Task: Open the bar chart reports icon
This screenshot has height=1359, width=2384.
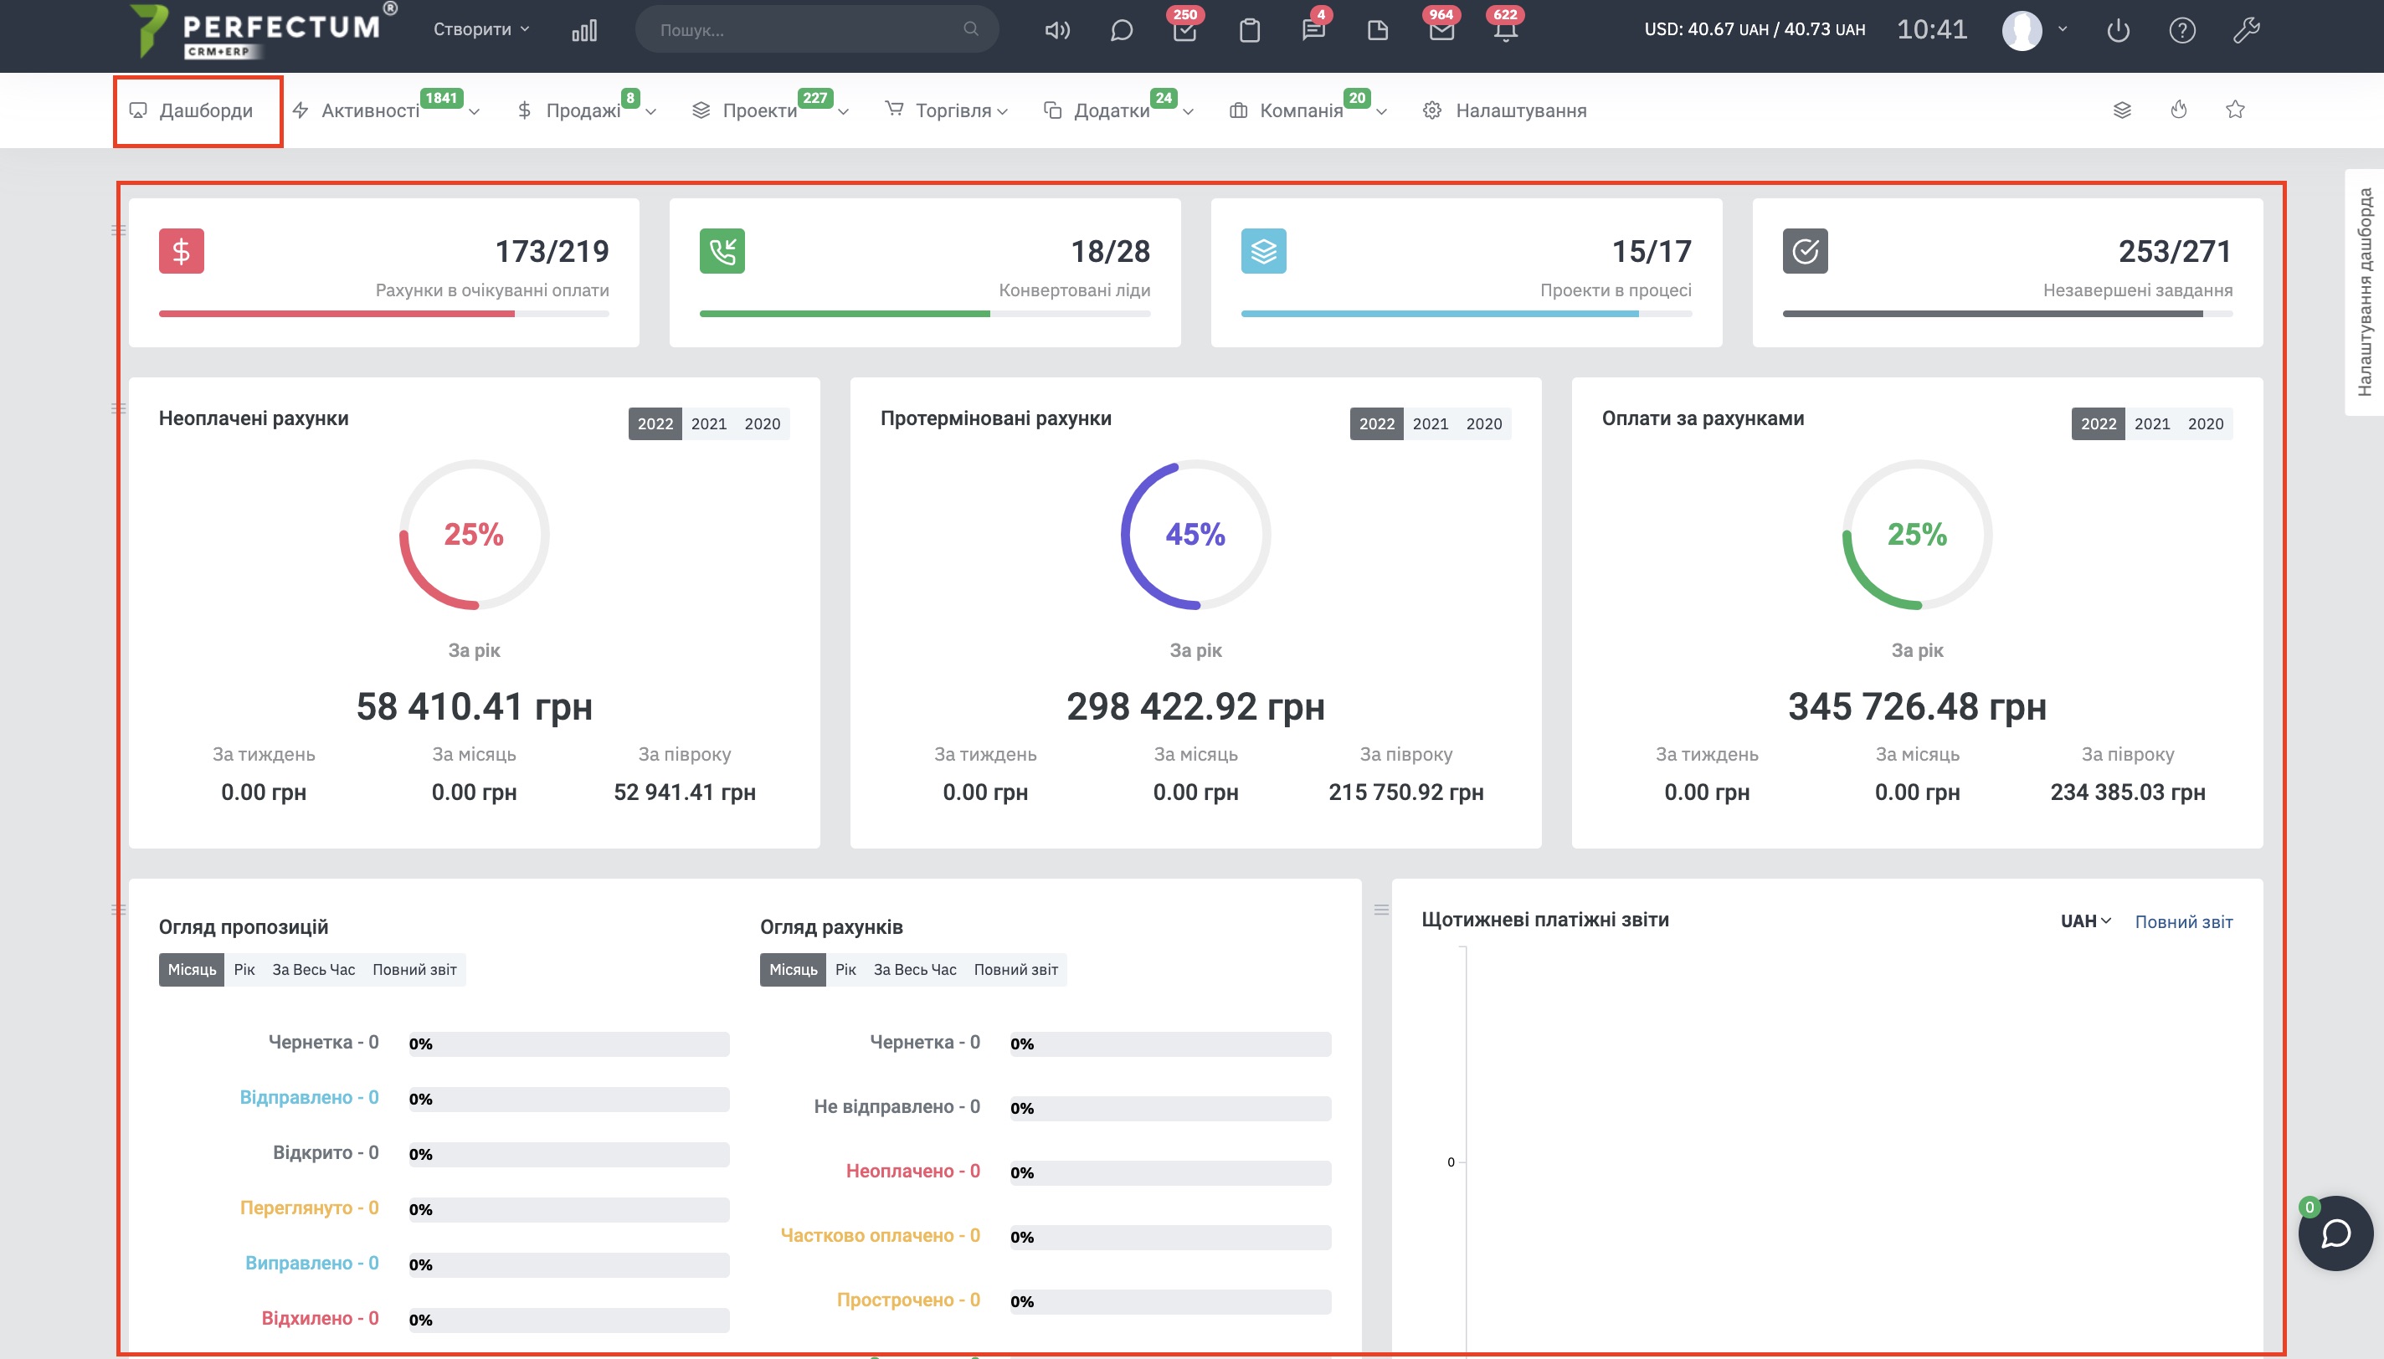Action: click(584, 30)
